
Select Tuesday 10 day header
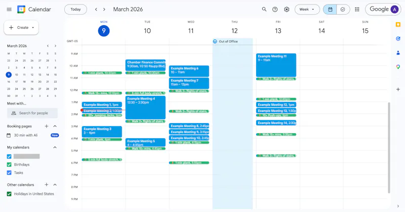point(147,31)
